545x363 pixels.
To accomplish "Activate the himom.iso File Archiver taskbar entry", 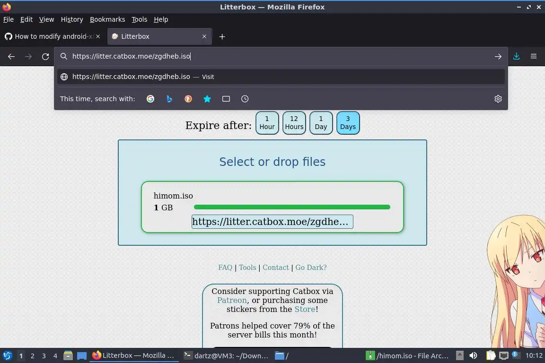I will point(408,356).
